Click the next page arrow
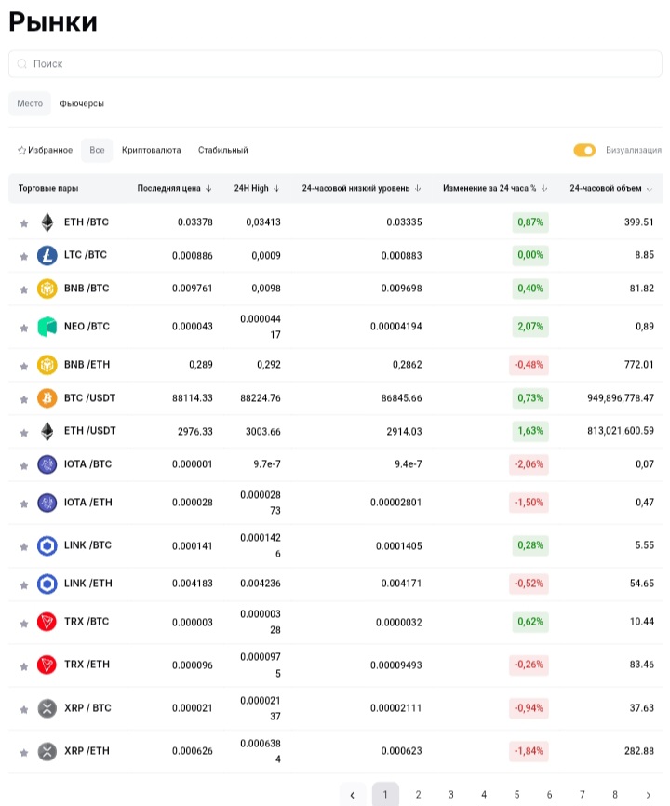 [x=648, y=795]
